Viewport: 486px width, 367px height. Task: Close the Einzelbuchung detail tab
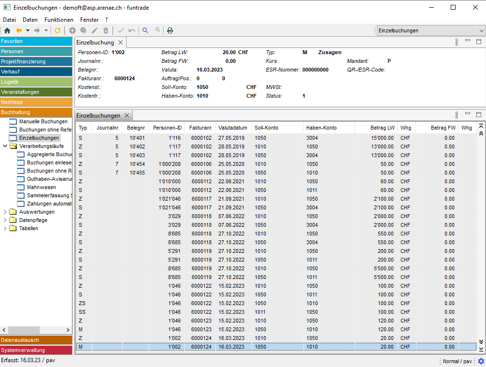(x=121, y=43)
